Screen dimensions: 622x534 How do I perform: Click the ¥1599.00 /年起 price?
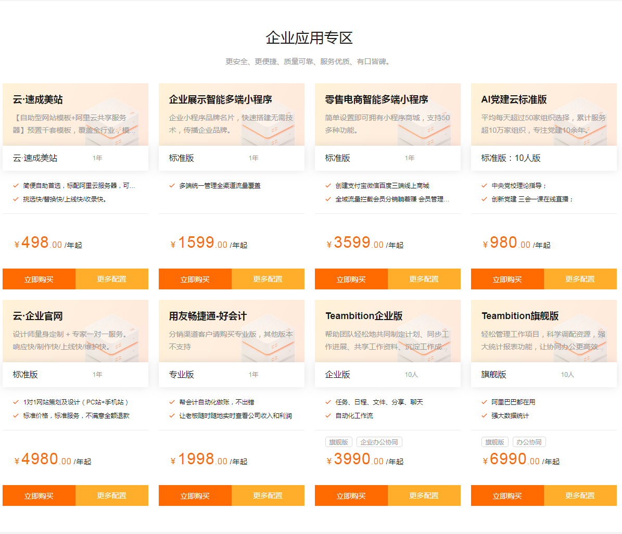tap(209, 243)
